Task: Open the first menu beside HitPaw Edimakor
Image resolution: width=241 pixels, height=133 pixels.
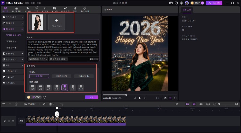Action: (x=27, y=3)
